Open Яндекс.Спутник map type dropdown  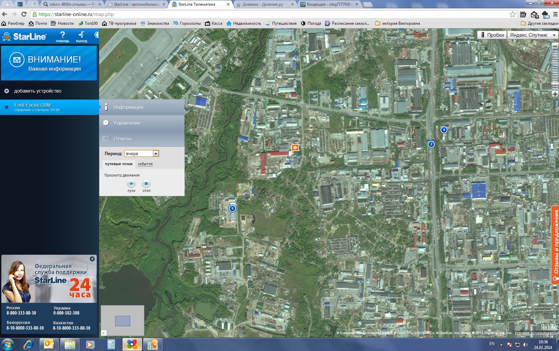point(532,35)
